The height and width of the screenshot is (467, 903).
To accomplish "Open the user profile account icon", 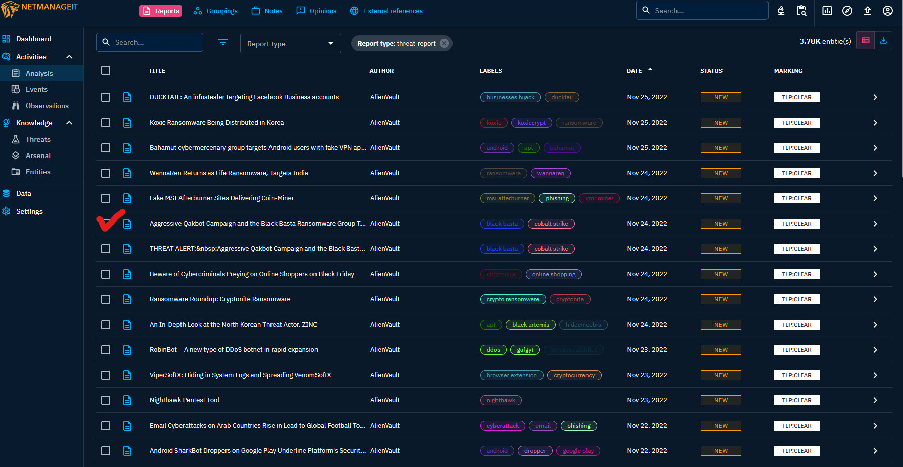I will pos(887,11).
